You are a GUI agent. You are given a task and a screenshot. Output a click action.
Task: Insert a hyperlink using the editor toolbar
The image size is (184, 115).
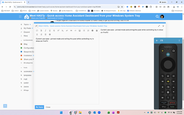67,31
